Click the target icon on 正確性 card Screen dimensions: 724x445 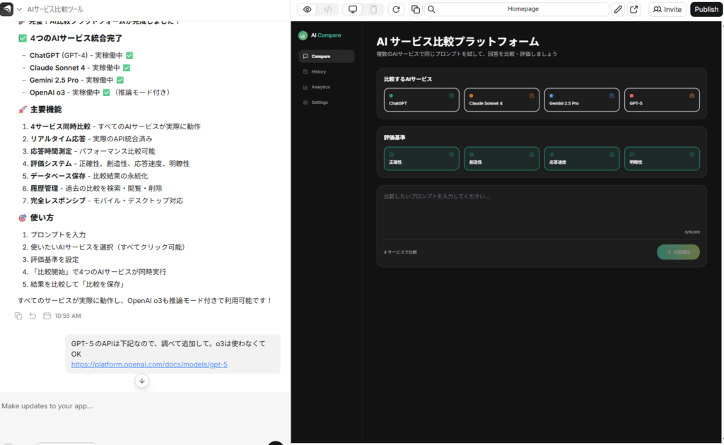point(392,155)
